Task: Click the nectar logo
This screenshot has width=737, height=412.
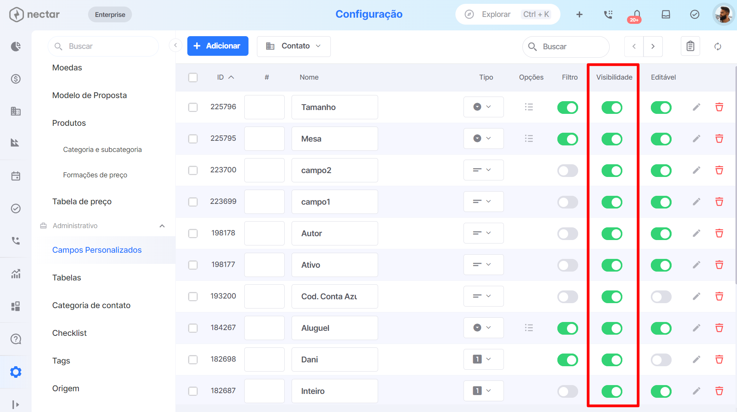Action: pos(35,15)
